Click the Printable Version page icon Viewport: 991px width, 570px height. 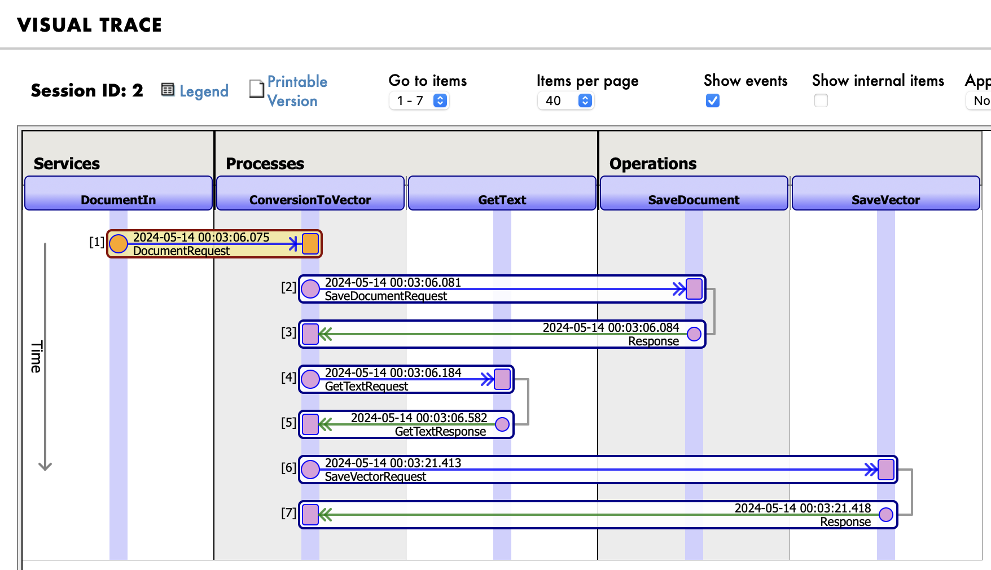point(257,89)
